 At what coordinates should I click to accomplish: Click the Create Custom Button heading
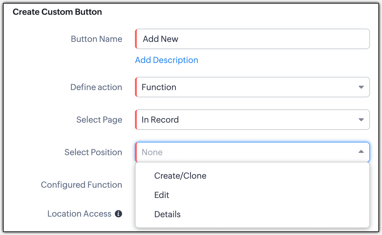pyautogui.click(x=57, y=12)
